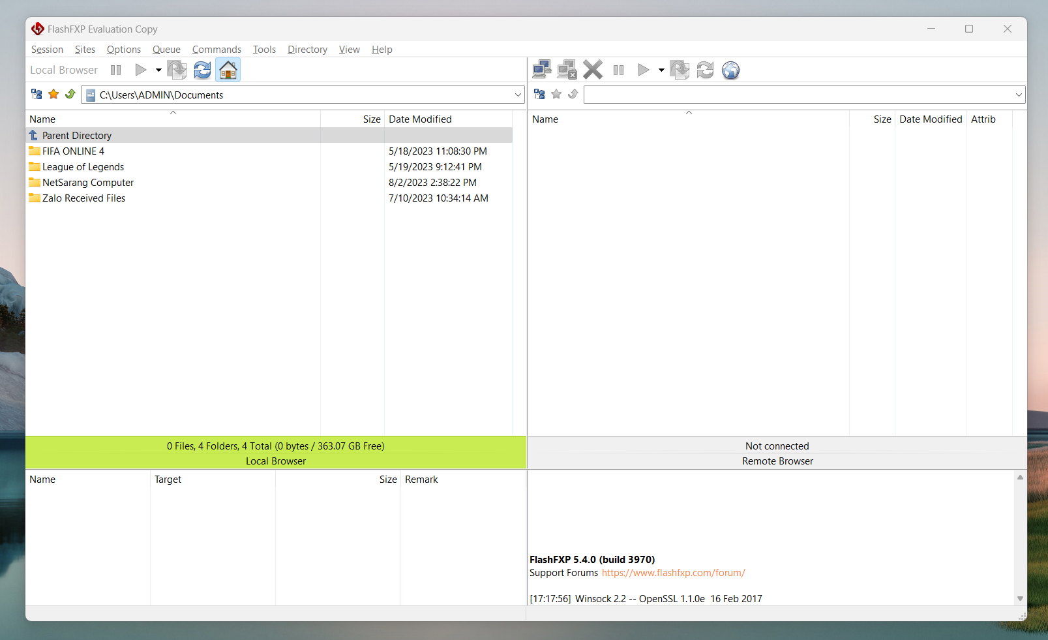Click log pane scroll up arrow
Screen dimensions: 1048x640
pos(1020,478)
